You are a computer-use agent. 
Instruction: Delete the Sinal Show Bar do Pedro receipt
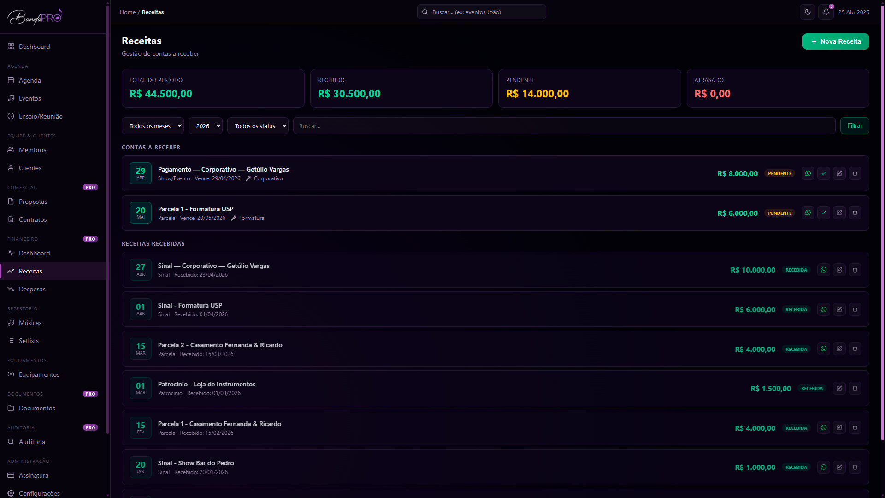(855, 467)
